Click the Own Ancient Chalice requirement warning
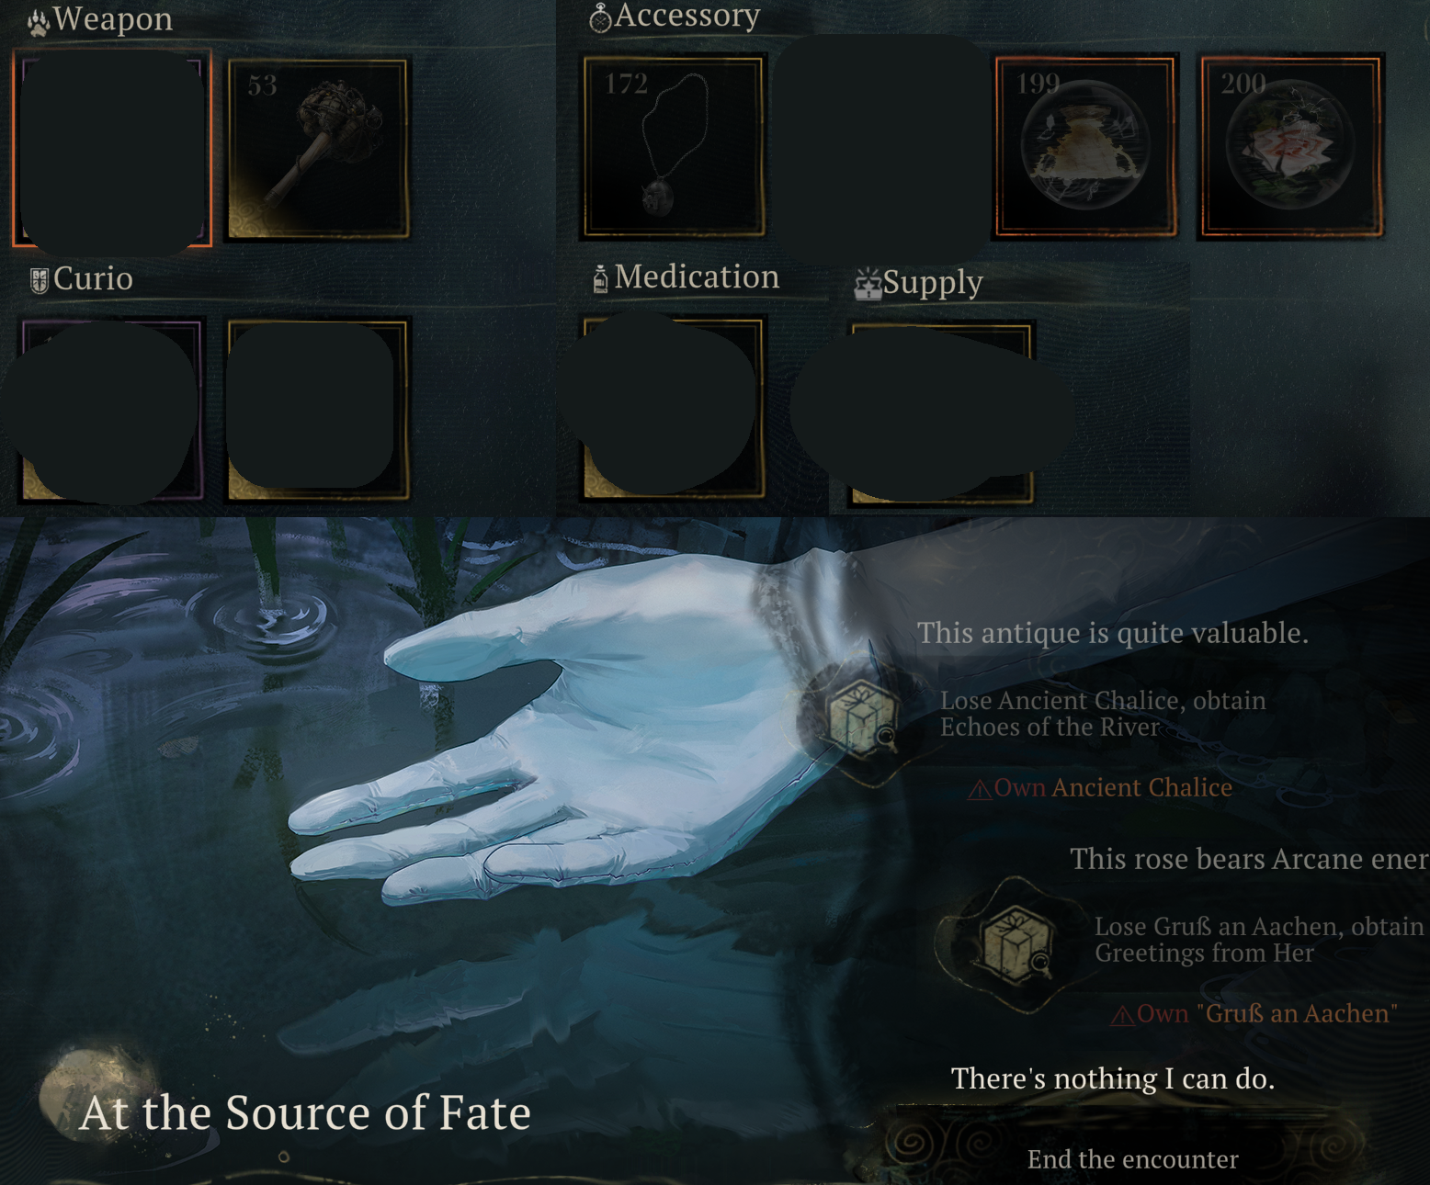 coord(1099,788)
